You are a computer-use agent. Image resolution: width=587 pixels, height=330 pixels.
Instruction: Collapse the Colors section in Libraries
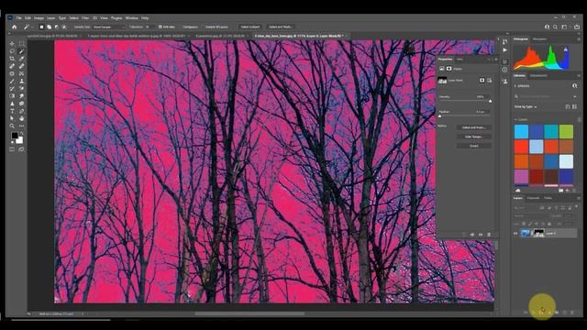pos(515,120)
